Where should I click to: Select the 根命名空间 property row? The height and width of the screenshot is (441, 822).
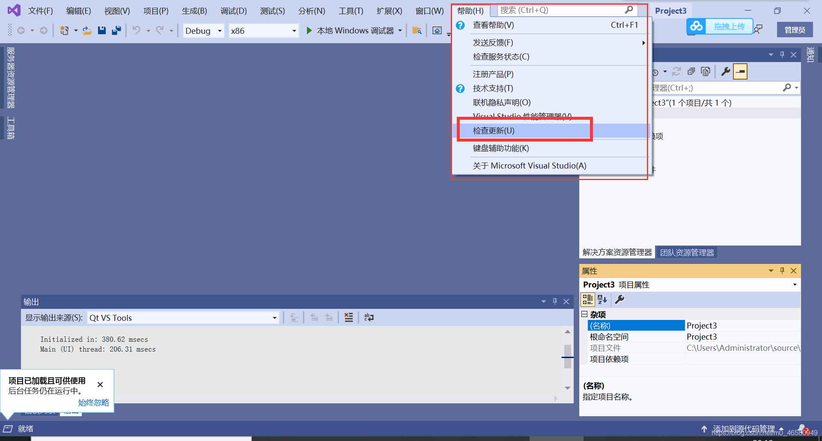pyautogui.click(x=694, y=337)
